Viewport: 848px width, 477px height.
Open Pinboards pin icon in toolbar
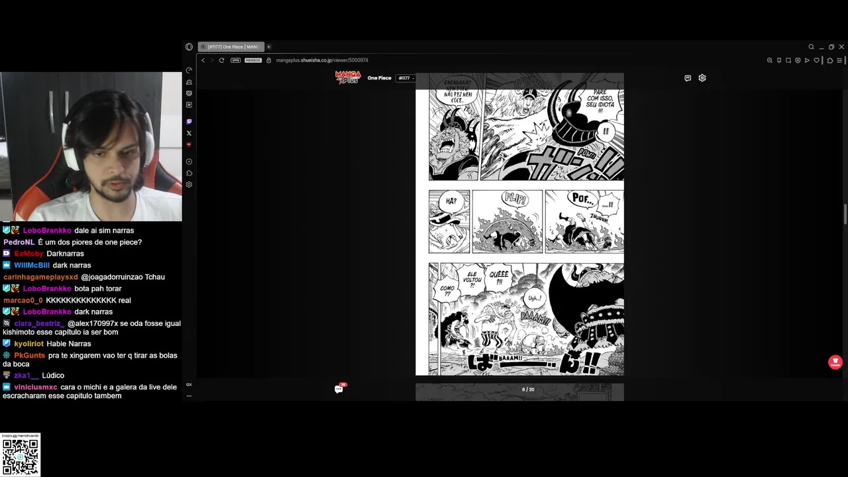(x=779, y=60)
